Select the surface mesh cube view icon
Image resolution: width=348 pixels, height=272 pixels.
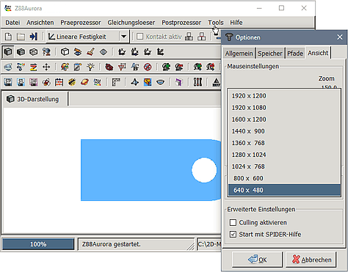coord(21,52)
